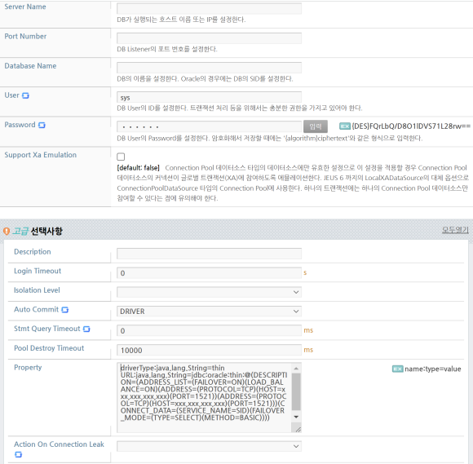The height and width of the screenshot is (464, 473).
Task: Click the Description label
Action: 33,252
